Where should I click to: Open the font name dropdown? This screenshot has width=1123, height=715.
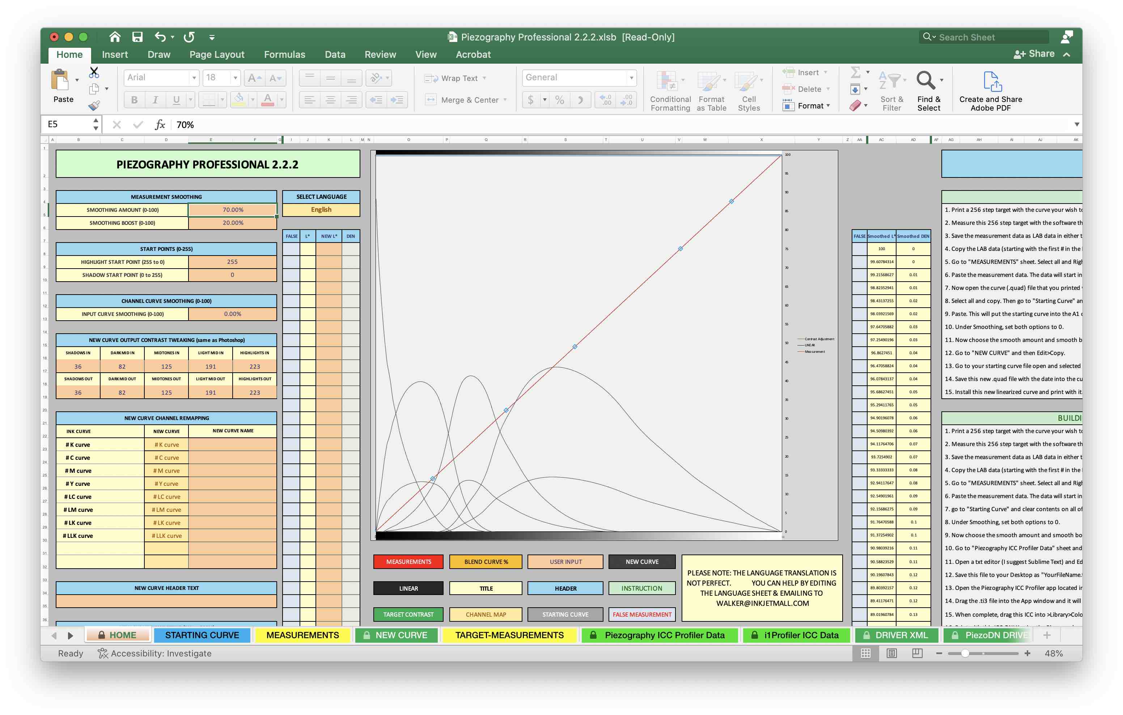[194, 78]
